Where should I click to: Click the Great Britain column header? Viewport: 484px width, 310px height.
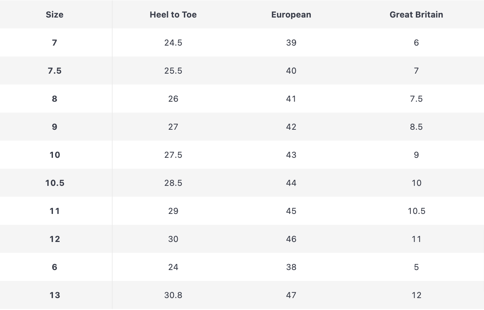coord(416,14)
